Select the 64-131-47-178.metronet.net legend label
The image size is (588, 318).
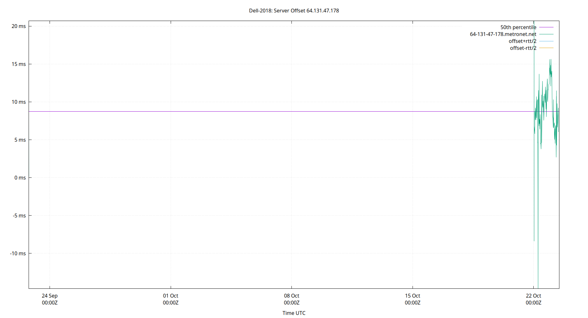point(503,34)
